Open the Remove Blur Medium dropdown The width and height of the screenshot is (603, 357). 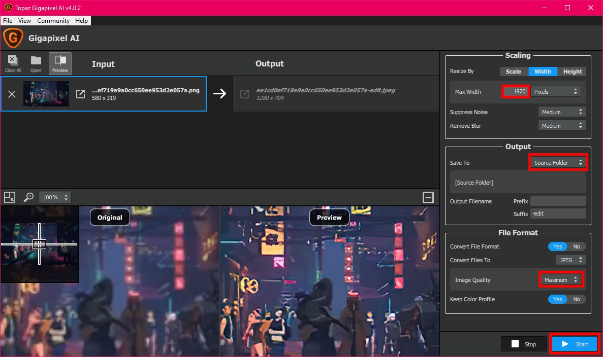click(x=562, y=126)
